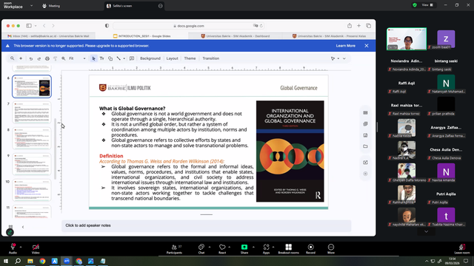Click the Print icon in Slides toolbar
Screen dimensions: 474x266
[x=47, y=58]
